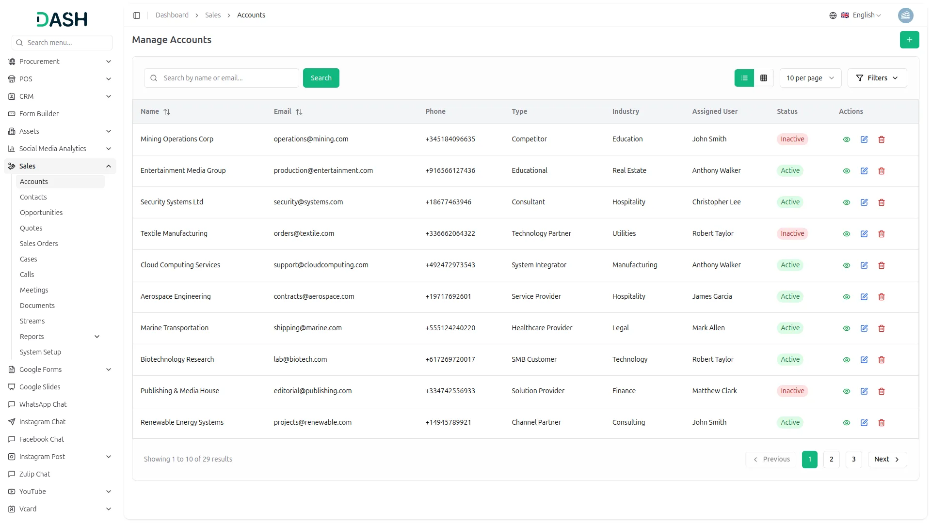Toggle the sidebar collapse icon
931x523 pixels.
(137, 15)
